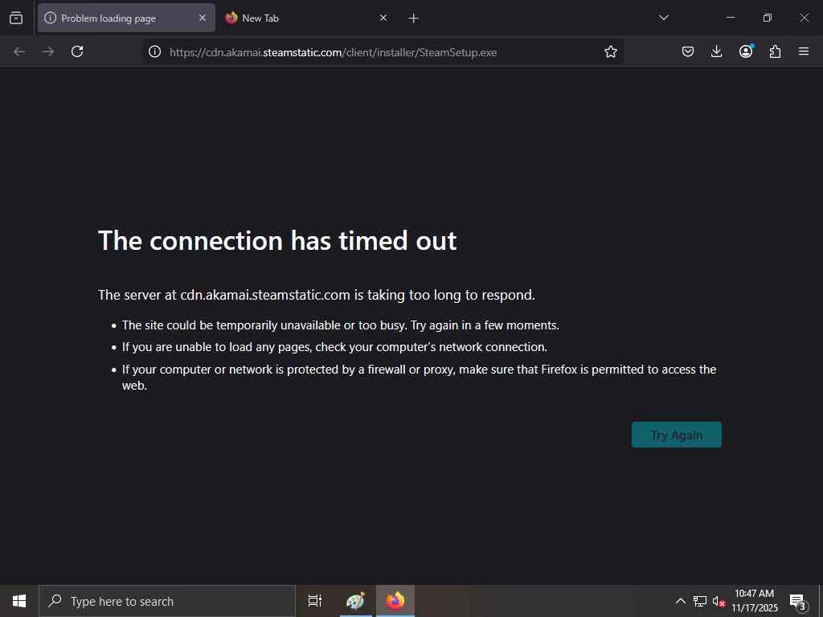Open Firefox account profile icon

click(746, 51)
